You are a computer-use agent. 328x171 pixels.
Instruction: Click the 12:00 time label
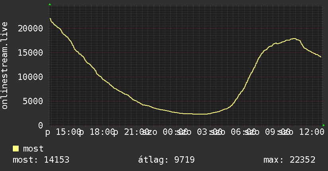(312, 132)
